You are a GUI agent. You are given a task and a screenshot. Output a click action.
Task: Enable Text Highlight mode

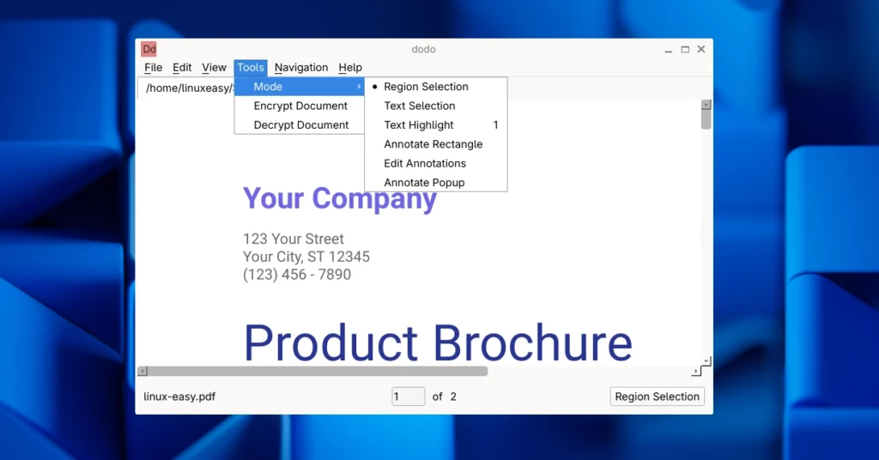419,125
